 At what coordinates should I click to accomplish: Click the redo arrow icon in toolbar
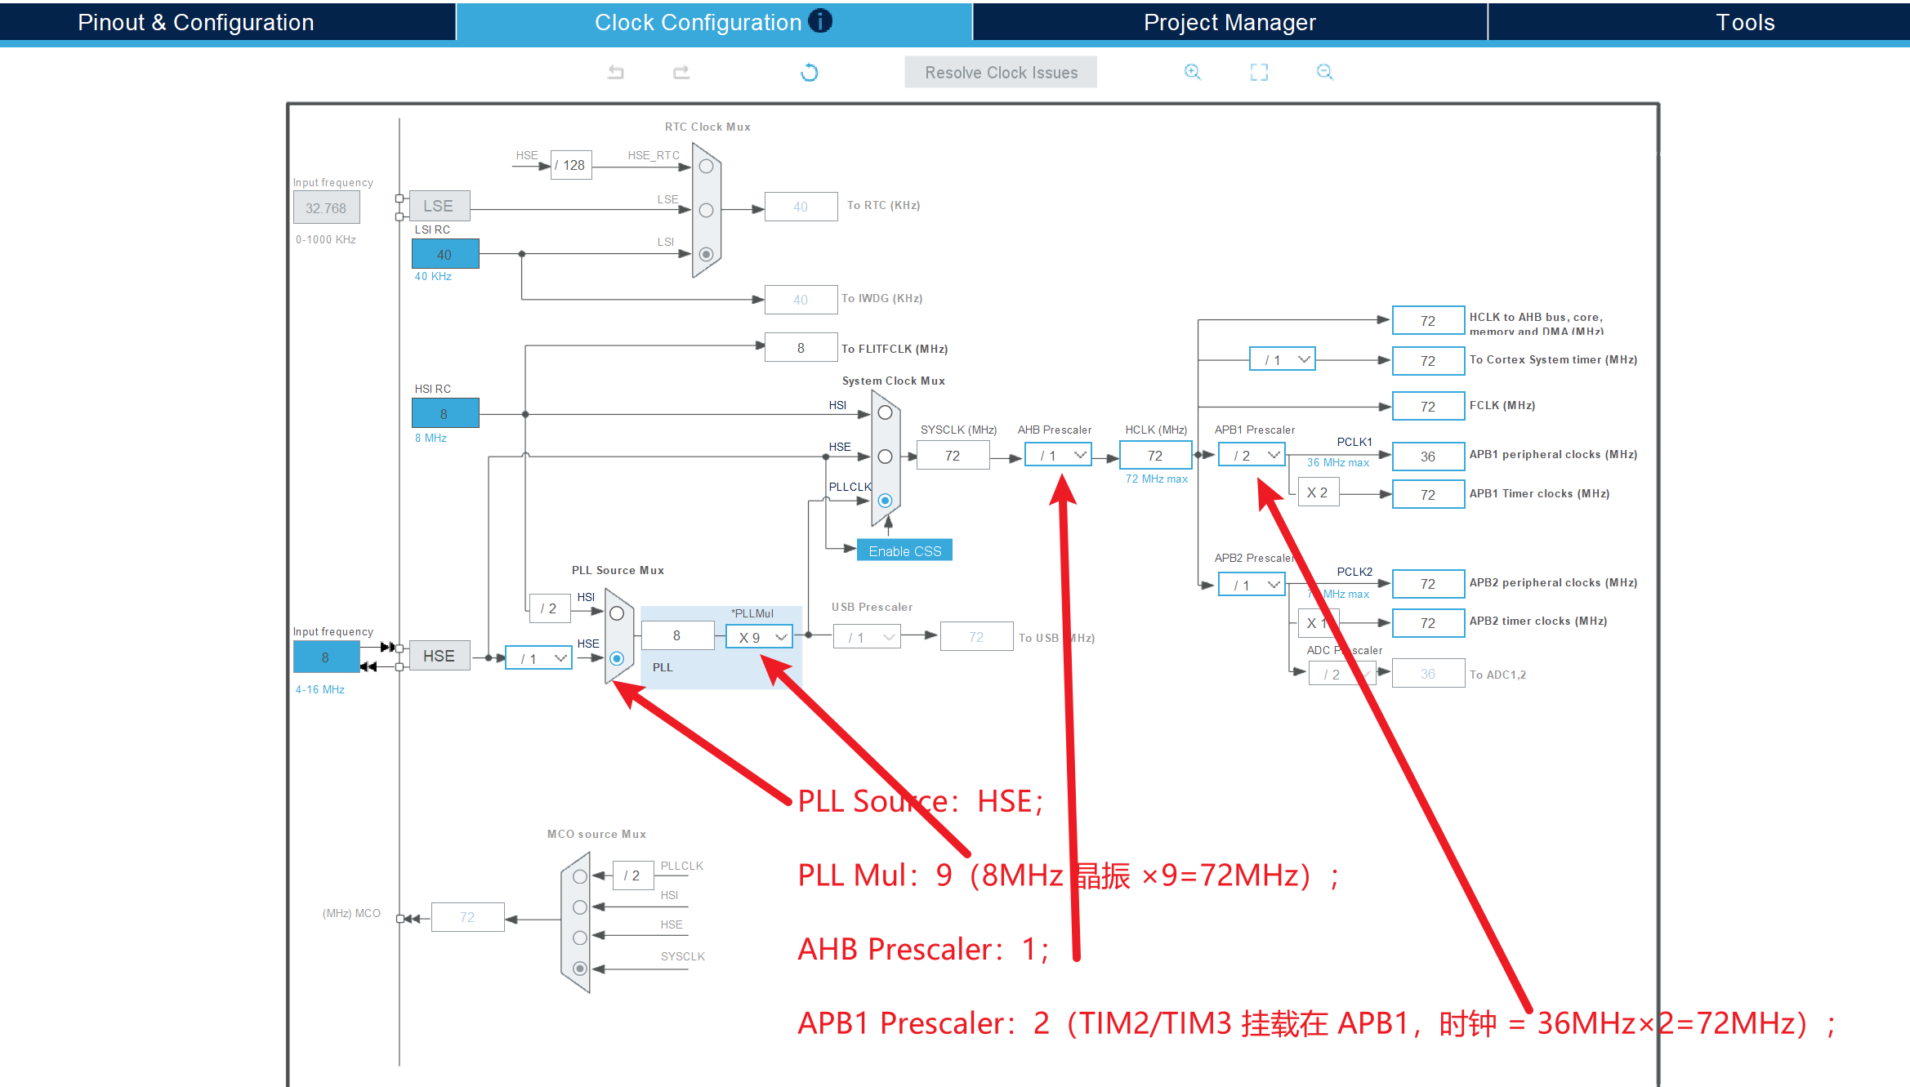pos(681,73)
